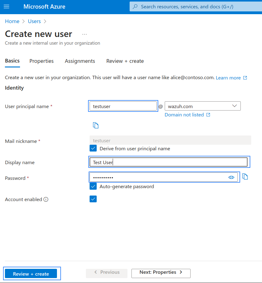
Task: Click inside the Display name field
Action: click(x=169, y=162)
